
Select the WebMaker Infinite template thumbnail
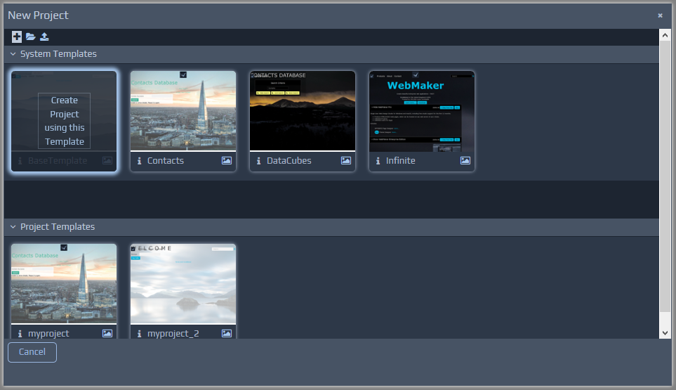tap(422, 110)
